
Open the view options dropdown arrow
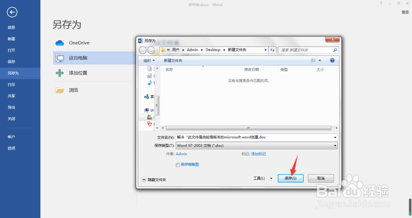point(320,60)
